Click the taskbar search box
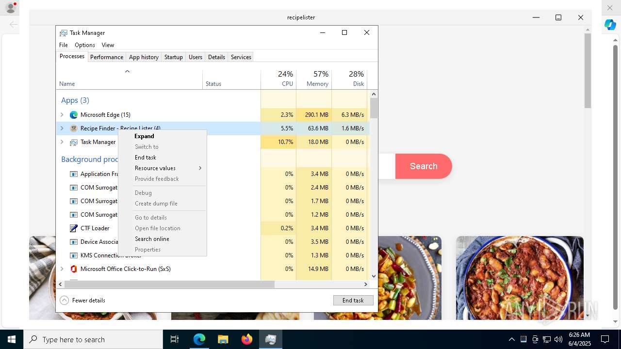The image size is (621, 349). point(93,339)
